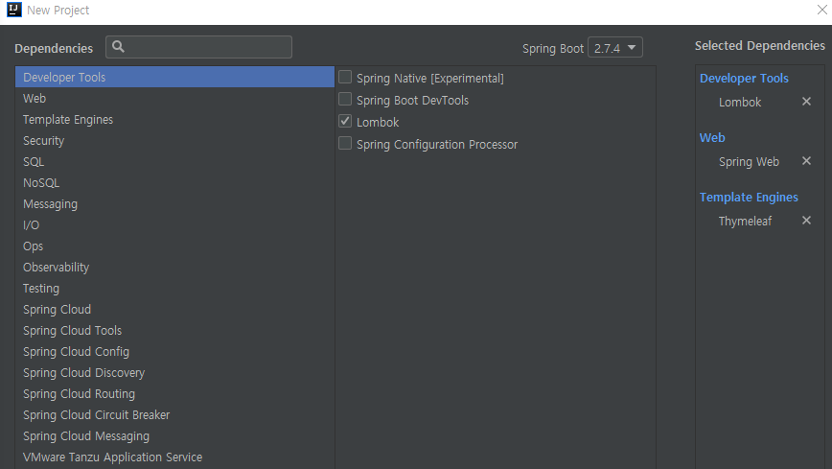
Task: Click the Spring Native [Experimental] label
Action: click(x=429, y=78)
